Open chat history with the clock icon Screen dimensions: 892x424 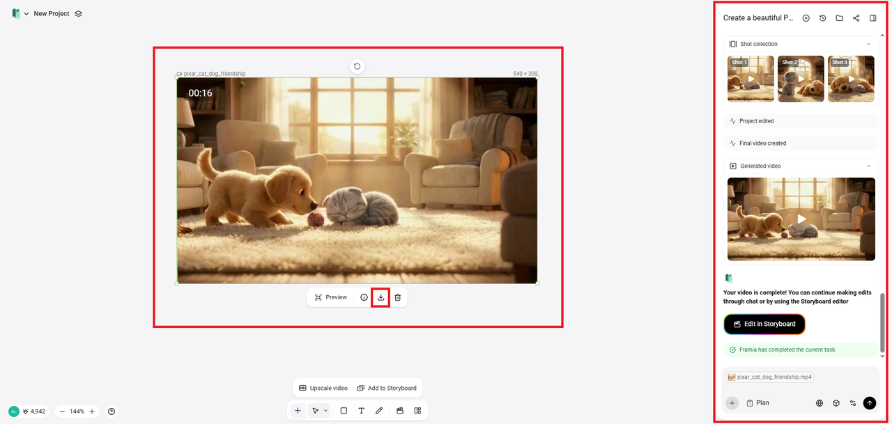coord(822,18)
